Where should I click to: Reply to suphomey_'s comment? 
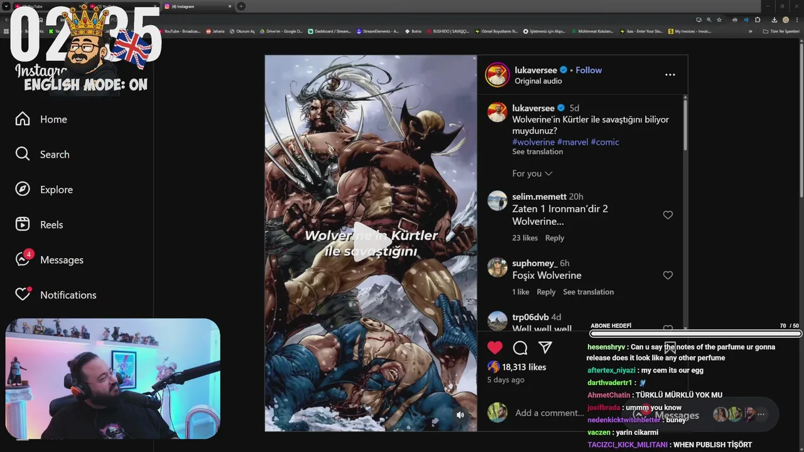click(x=546, y=292)
